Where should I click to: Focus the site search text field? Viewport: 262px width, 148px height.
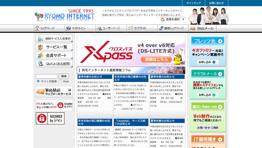pos(47,77)
